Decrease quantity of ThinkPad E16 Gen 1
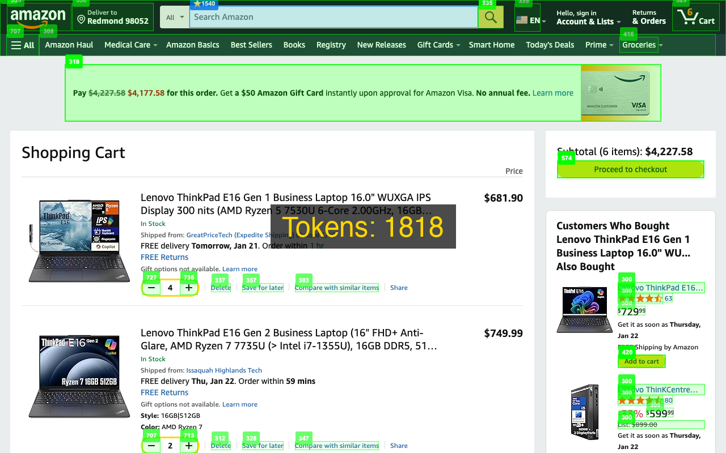726x453 pixels. coord(151,288)
